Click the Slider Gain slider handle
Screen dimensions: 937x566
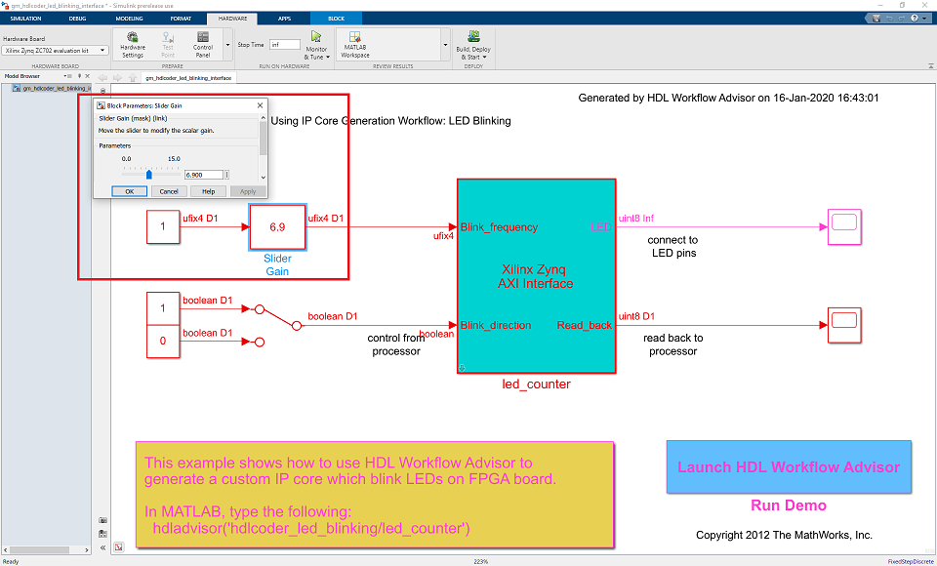coord(148,175)
